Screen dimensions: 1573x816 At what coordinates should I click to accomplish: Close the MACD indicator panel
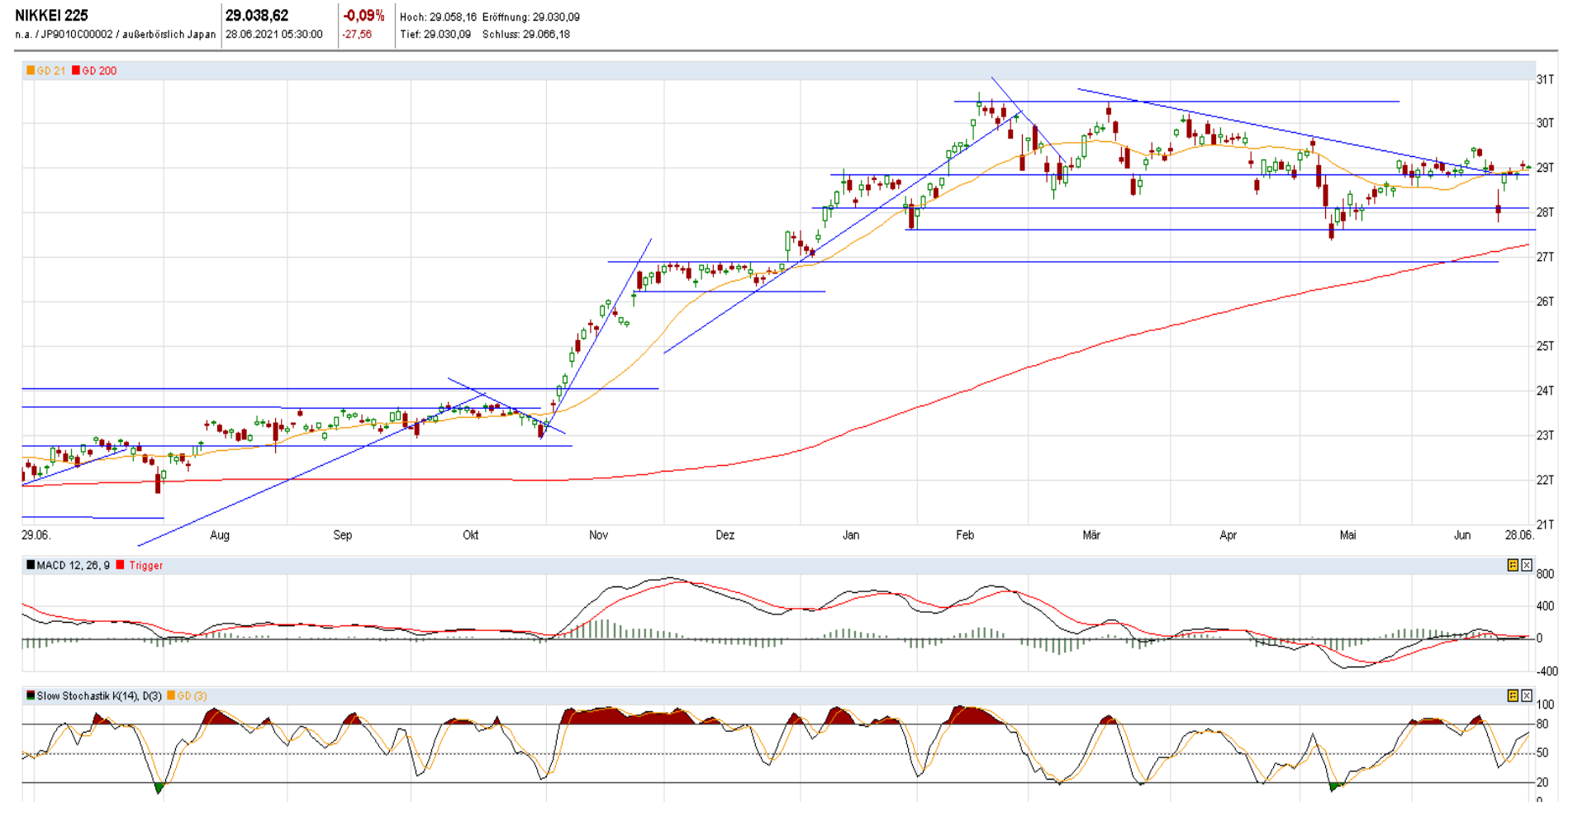(1527, 566)
